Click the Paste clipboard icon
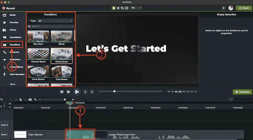This screenshot has width=253, height=140. pos(21,100)
